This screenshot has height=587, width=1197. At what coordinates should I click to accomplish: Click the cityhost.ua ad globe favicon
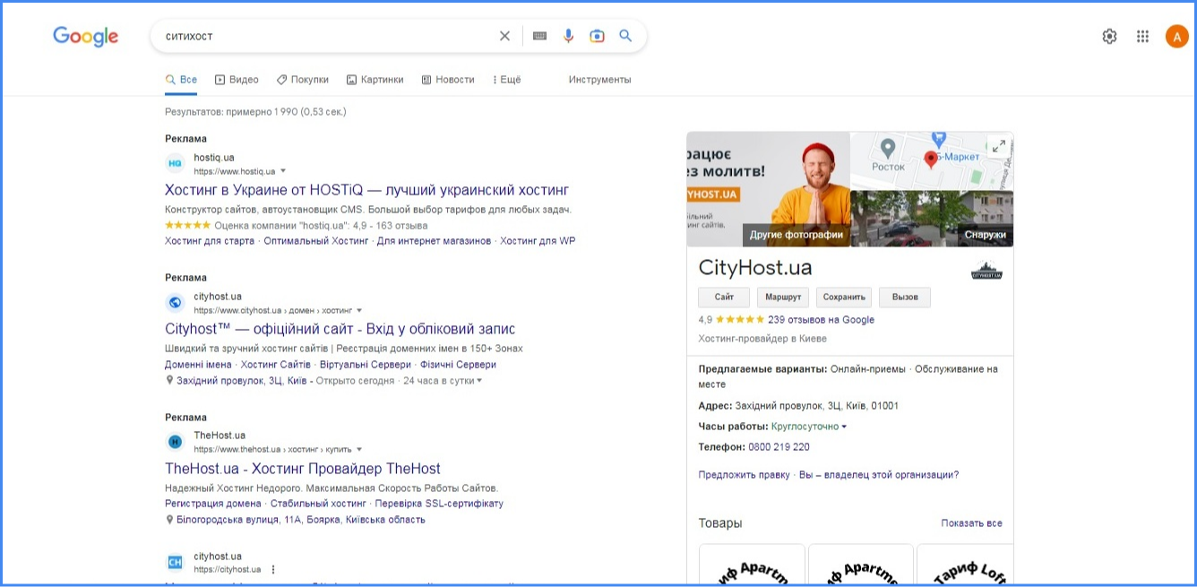(x=175, y=302)
